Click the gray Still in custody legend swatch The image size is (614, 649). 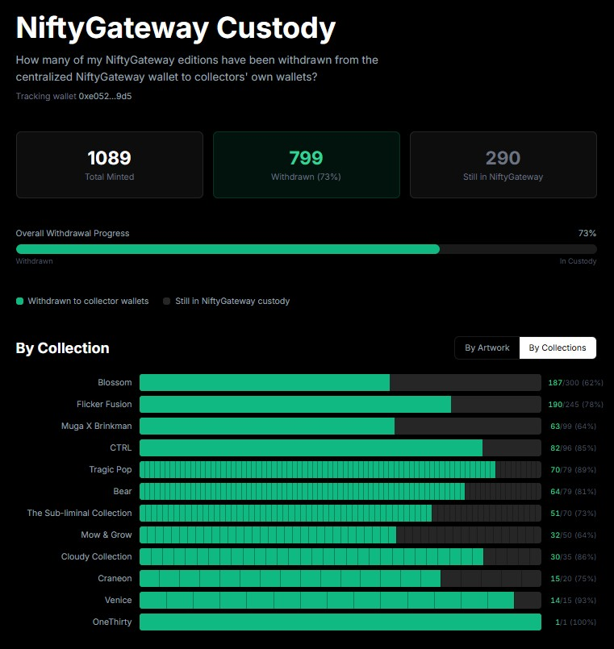point(166,301)
